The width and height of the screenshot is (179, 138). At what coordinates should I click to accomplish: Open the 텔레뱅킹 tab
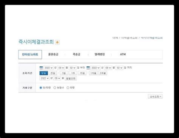click(100, 54)
